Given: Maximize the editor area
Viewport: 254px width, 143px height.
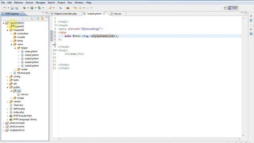Looking at the screenshot, I should [246, 13].
